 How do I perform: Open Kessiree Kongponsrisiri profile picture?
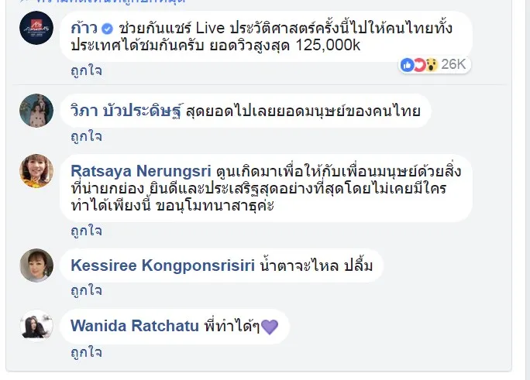coord(36,265)
